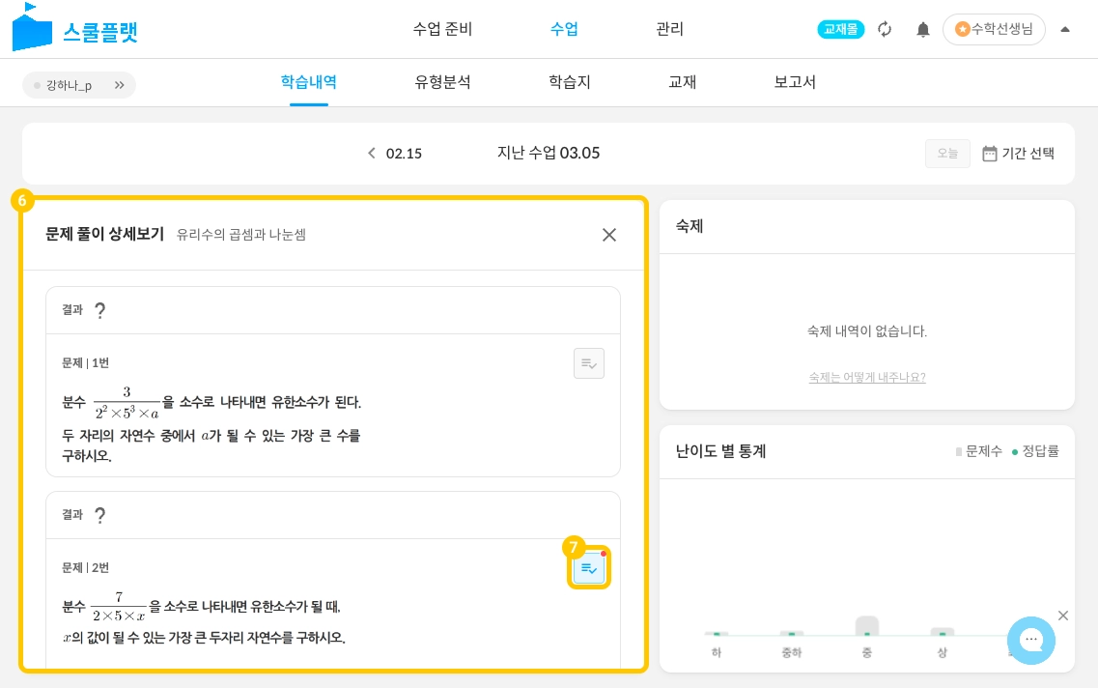Switch to the 유형분석 tab
Viewport: 1098px width, 688px height.
[442, 82]
